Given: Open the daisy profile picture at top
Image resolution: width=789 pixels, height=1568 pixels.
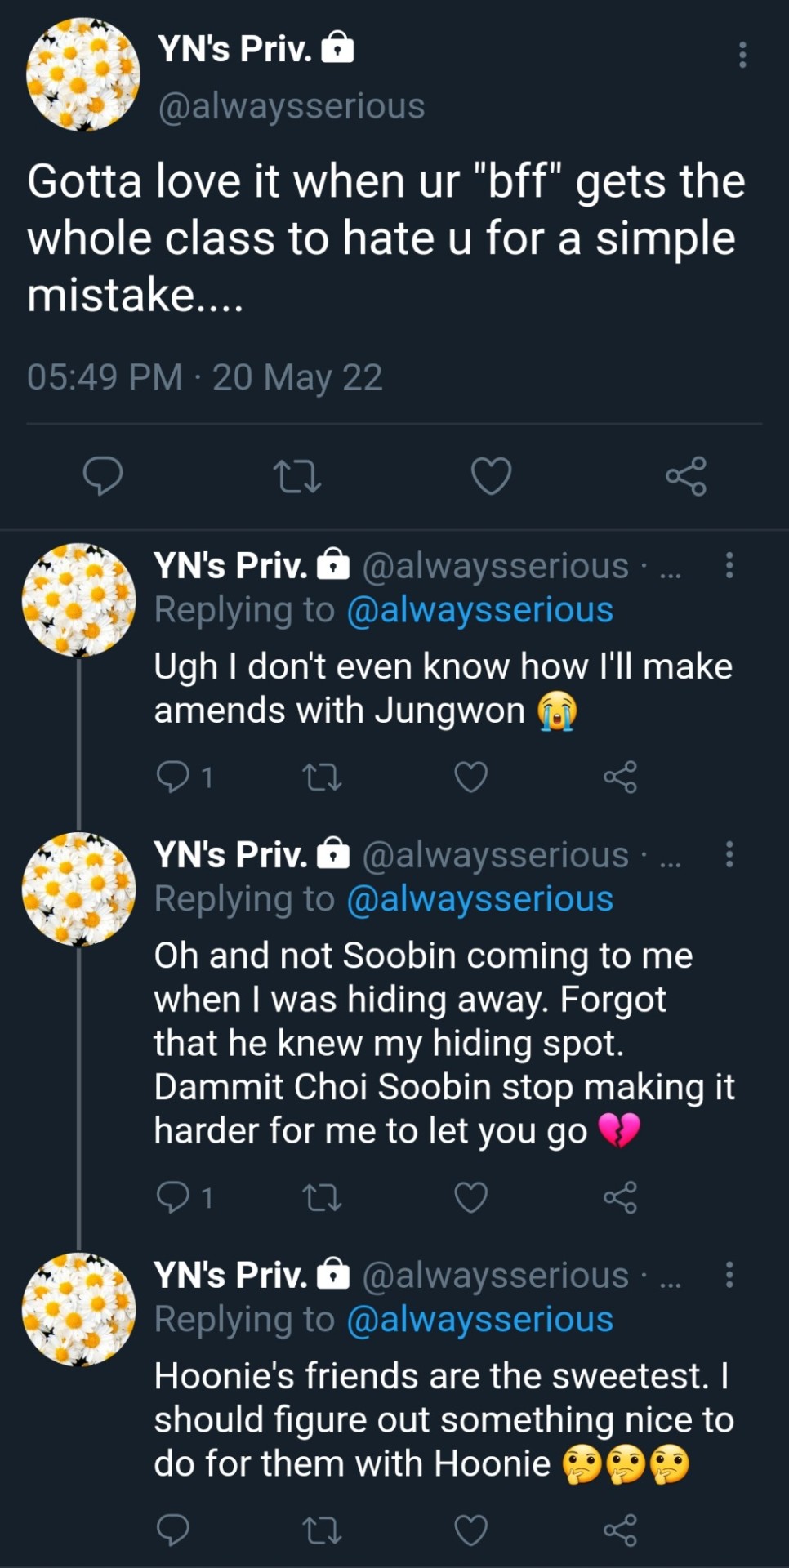Looking at the screenshot, I should [x=82, y=74].
